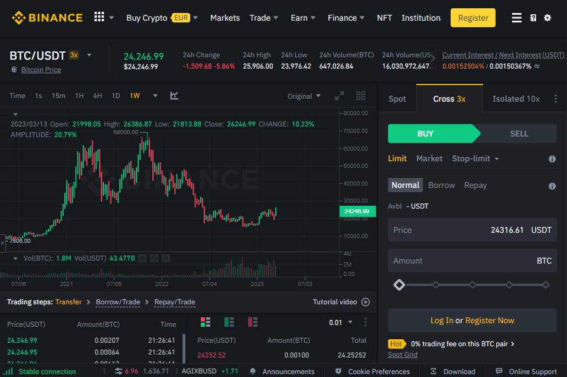This screenshot has height=377, width=567.
Task: Open the multi-chart grid layout icon
Action: [360, 96]
